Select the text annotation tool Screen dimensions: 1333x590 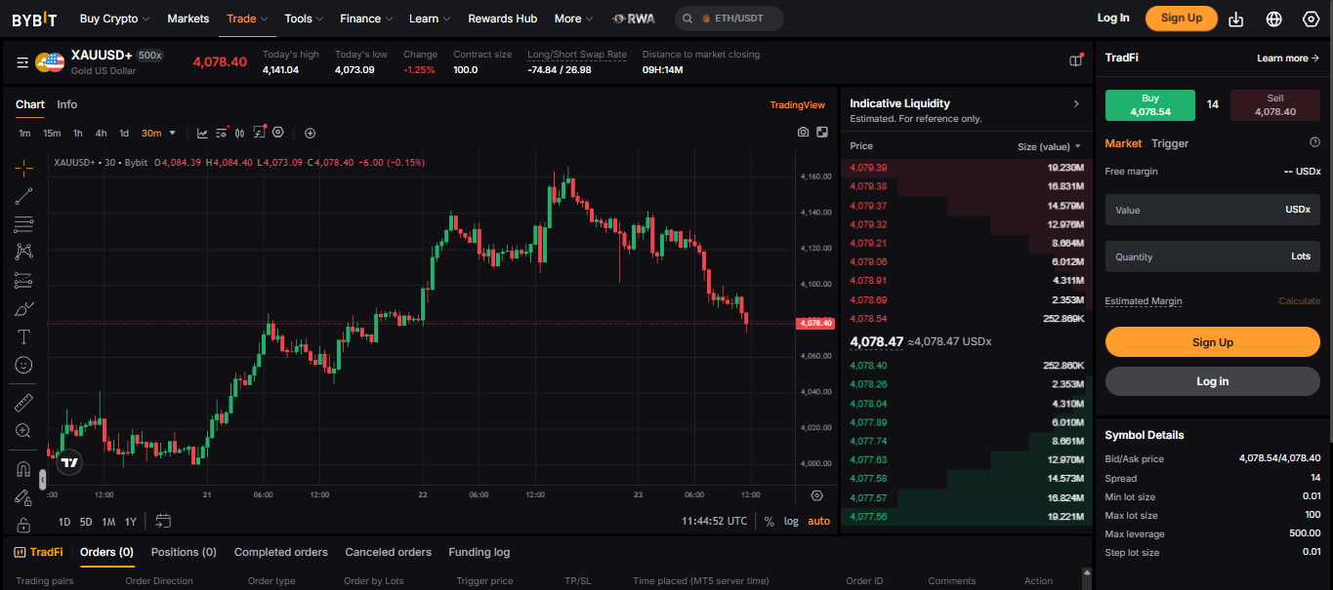click(23, 336)
